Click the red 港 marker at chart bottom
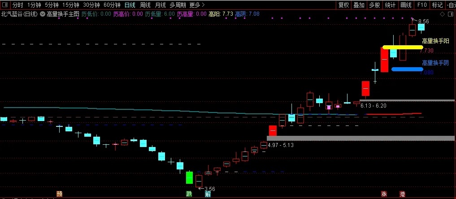Viewport: 456px width, 199px height. pos(403,194)
